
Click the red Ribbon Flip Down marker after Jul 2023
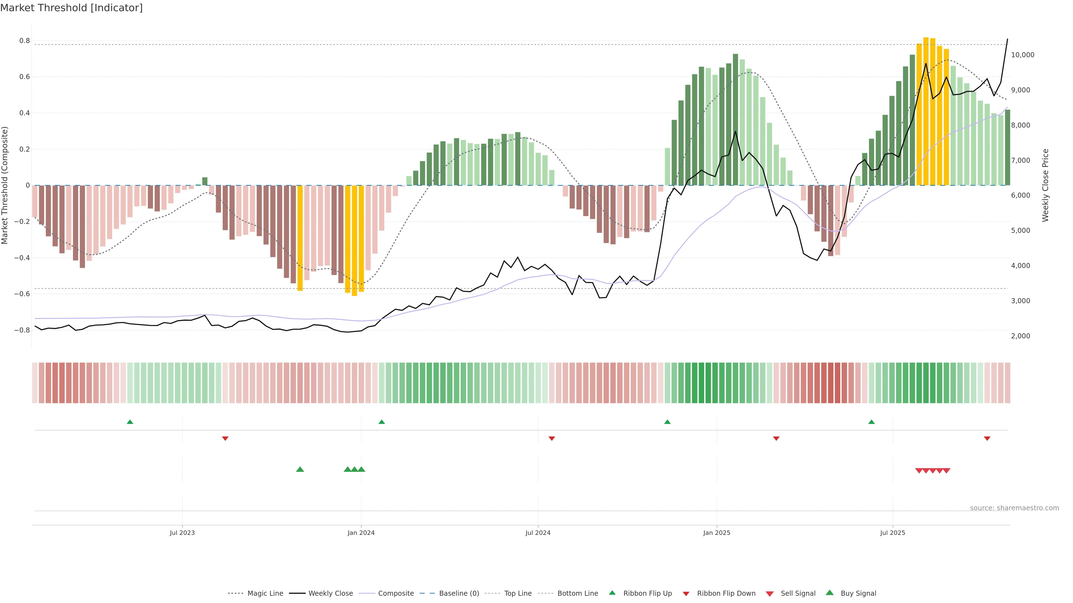225,438
